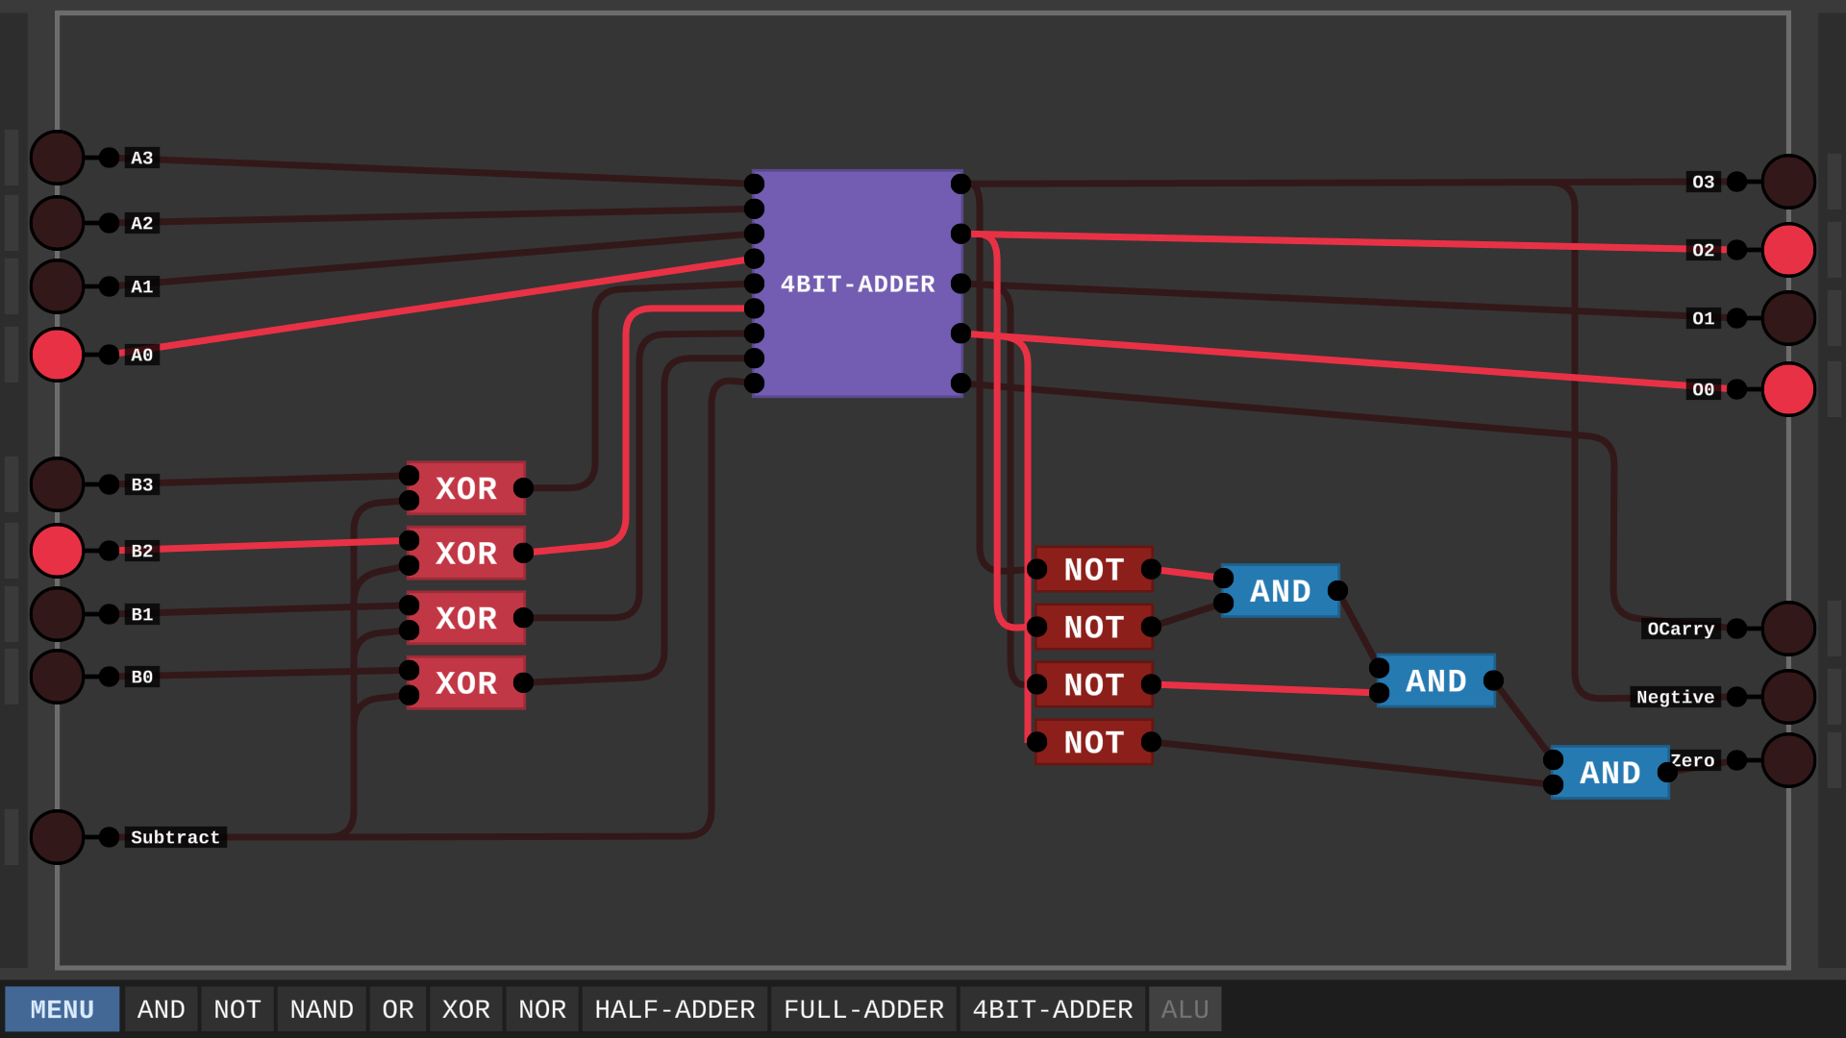Click the Zero output indicator circle
1846x1038 pixels.
click(1788, 760)
